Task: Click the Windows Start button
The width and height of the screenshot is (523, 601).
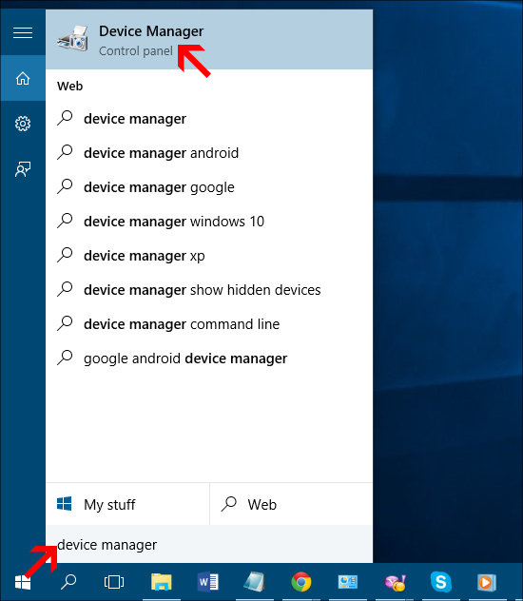Action: point(23,582)
